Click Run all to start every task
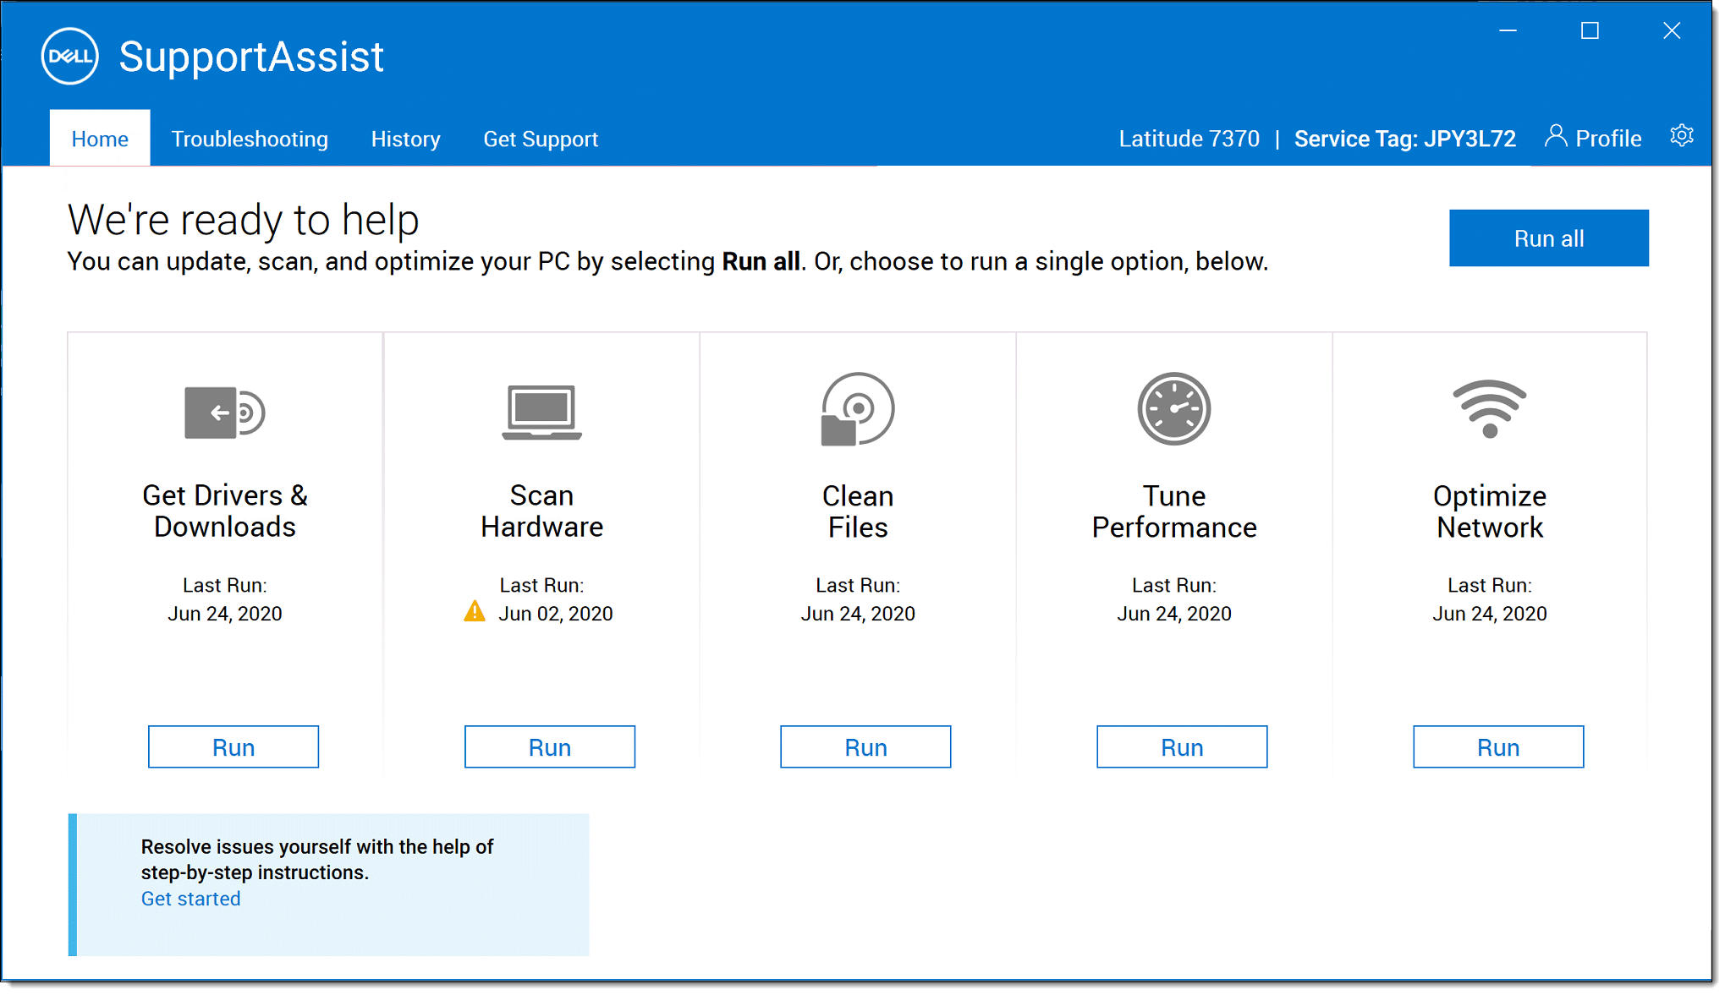 (1547, 238)
